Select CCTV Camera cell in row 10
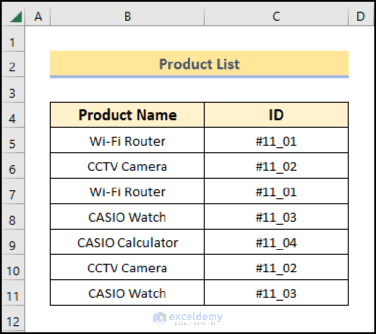The image size is (376, 334). 127,267
